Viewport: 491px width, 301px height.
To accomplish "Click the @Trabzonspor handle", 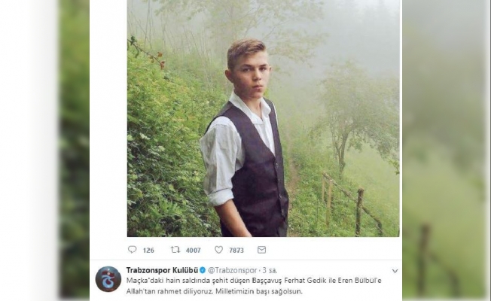I will 233,270.
